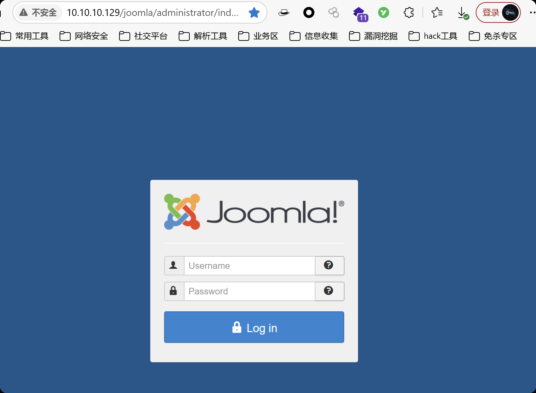Expand the 漏洞挖掘 bookmarks folder
Viewport: 536px width, 393px height.
(373, 36)
